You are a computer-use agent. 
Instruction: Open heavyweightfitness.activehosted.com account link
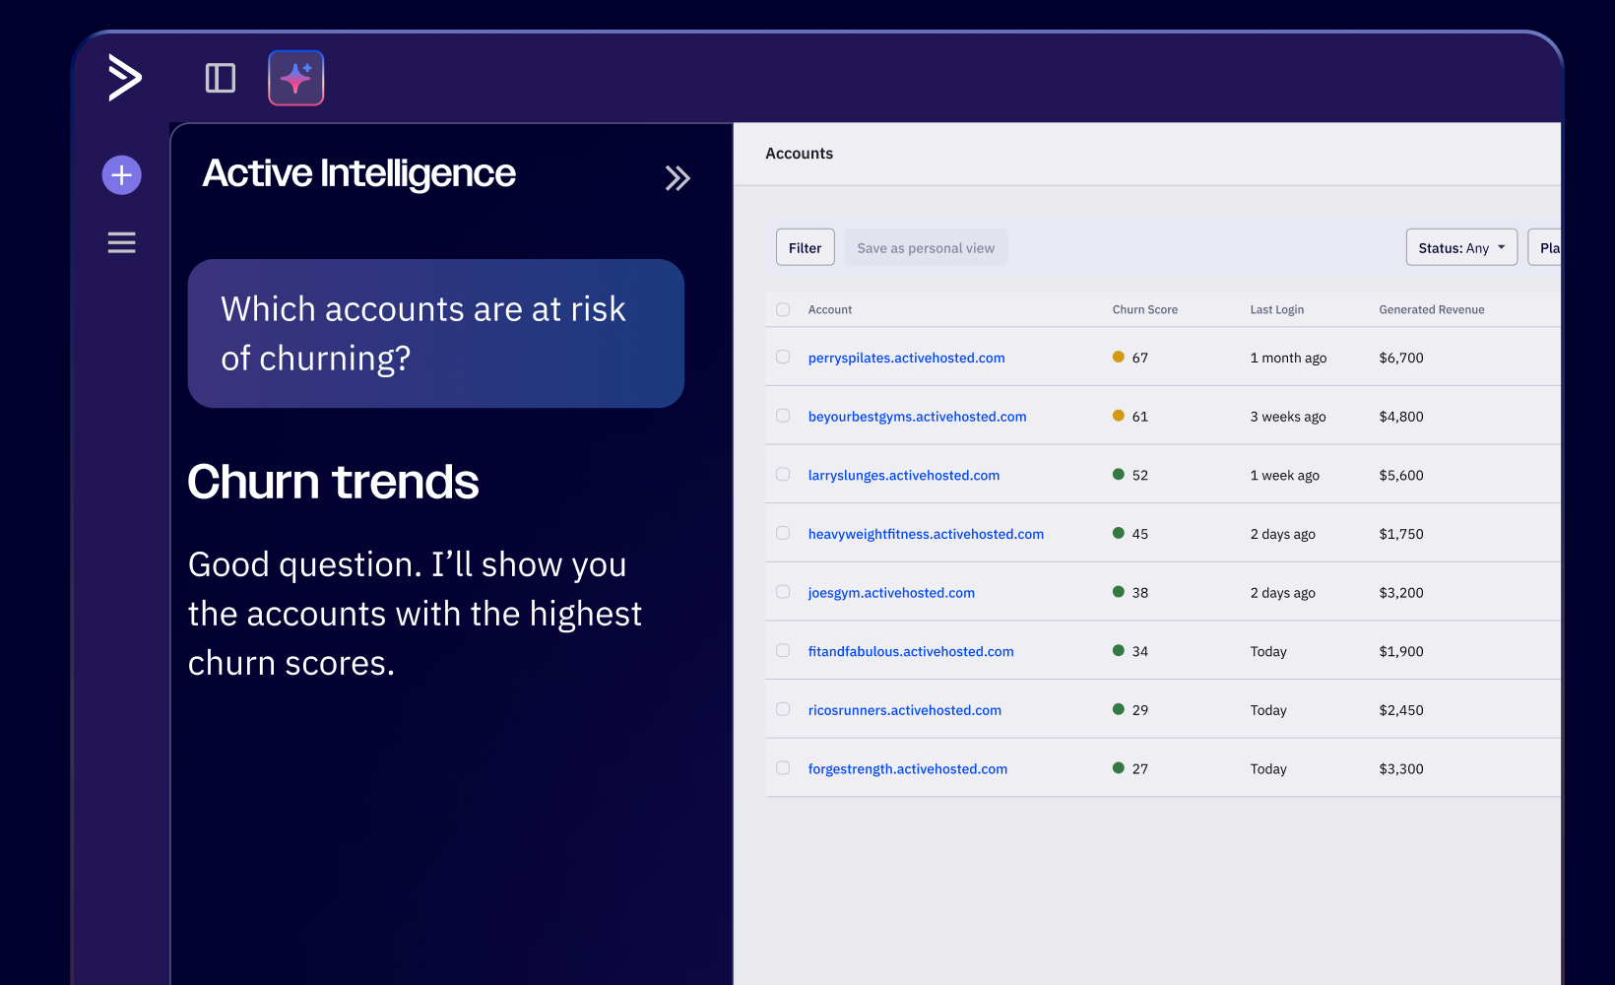click(926, 534)
